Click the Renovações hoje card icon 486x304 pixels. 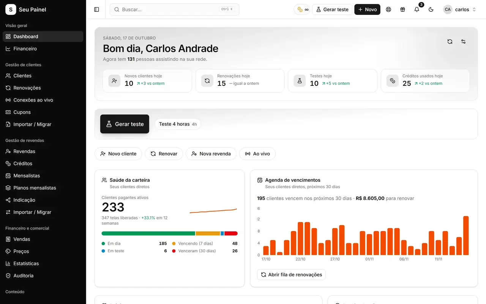pos(207,81)
